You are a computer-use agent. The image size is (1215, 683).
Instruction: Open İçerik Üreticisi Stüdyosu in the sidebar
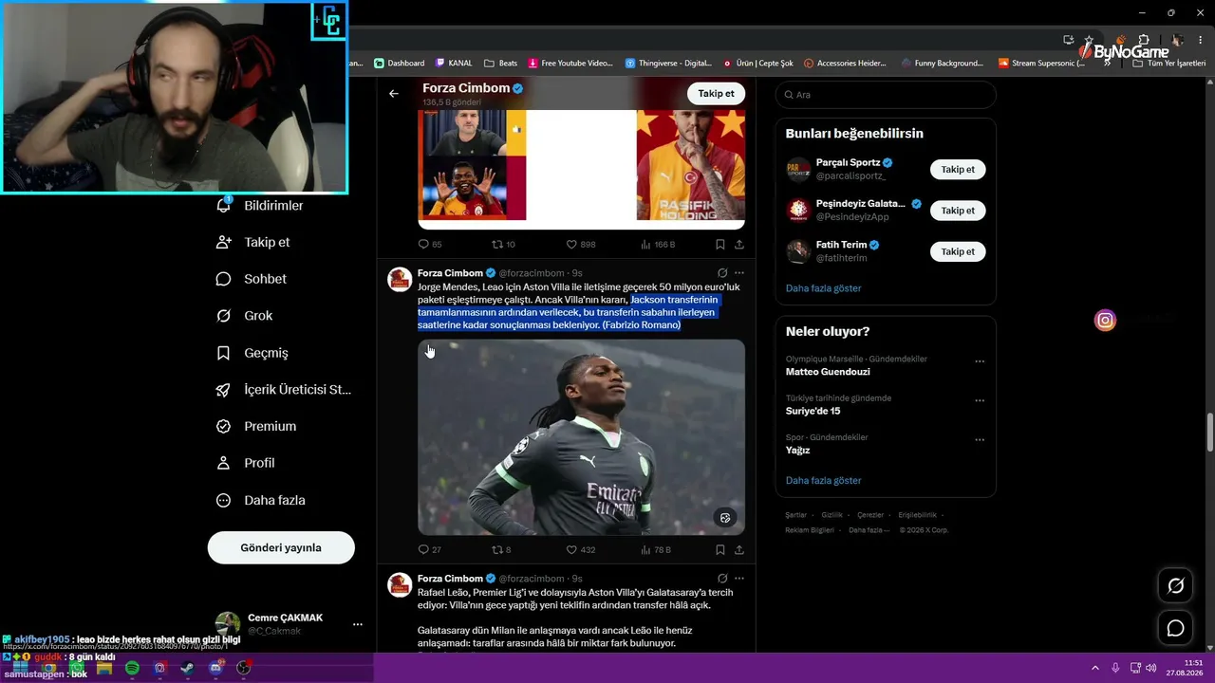(x=283, y=390)
